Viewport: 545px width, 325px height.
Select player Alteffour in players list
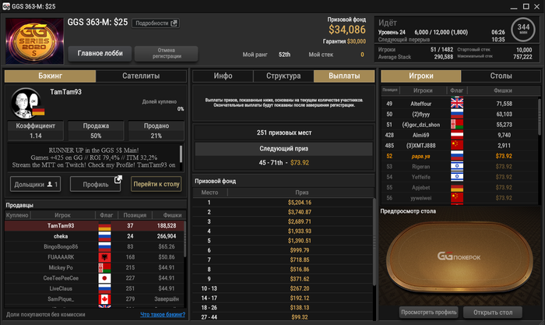point(459,104)
